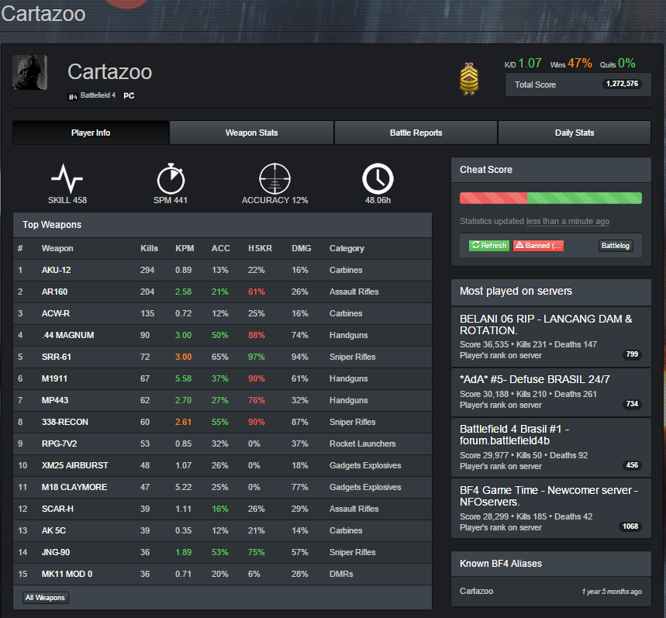
Task: Select the SCAR-H weapon name
Action: click(57, 509)
